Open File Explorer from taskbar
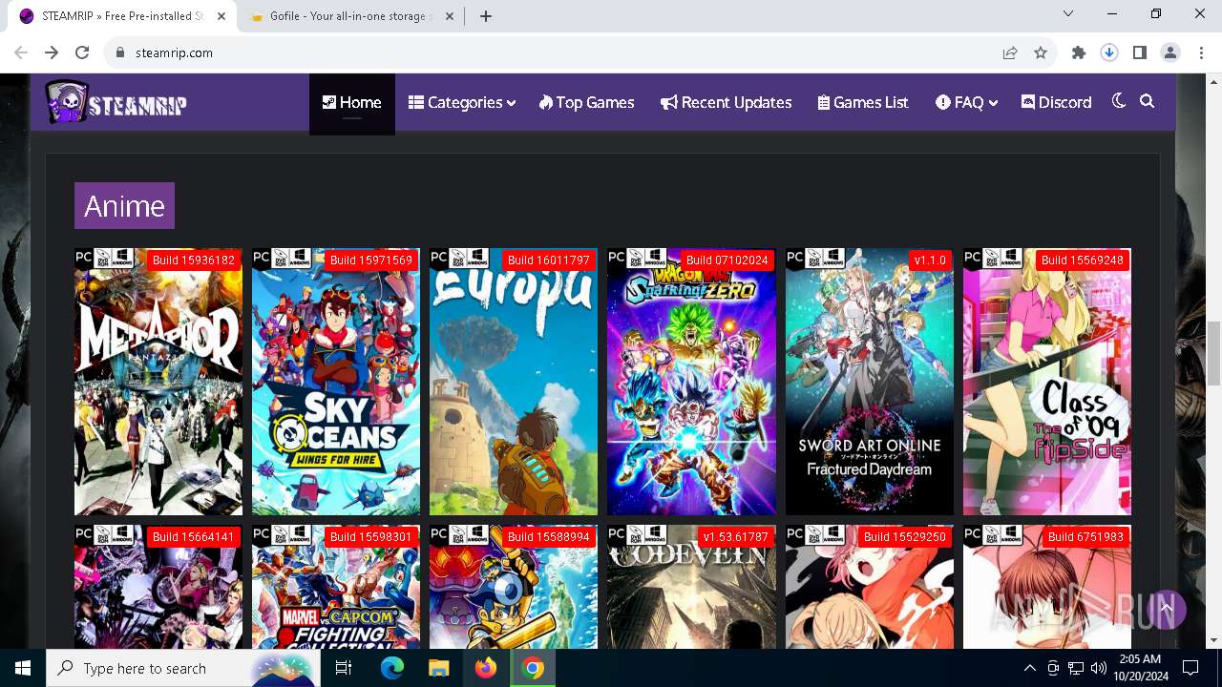1222x687 pixels. pos(438,668)
